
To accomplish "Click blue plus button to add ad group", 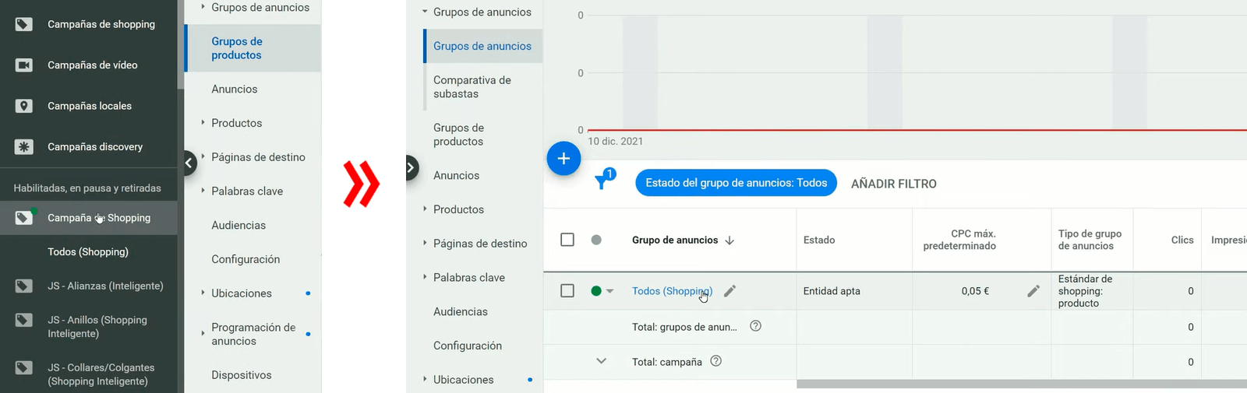I will 563,159.
